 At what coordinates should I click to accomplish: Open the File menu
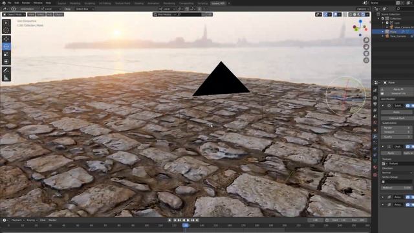(x=10, y=3)
